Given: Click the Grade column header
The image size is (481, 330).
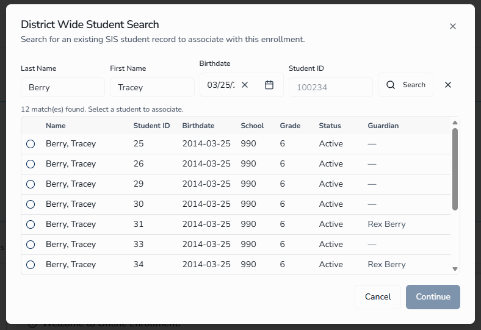Looking at the screenshot, I should pos(290,126).
